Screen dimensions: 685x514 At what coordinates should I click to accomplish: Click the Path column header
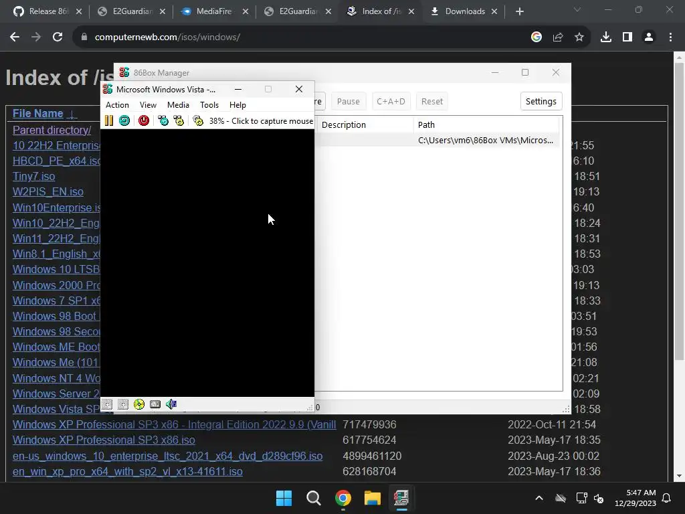486,125
